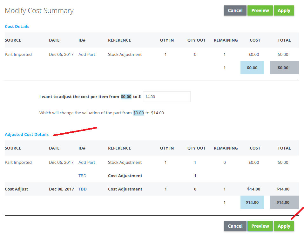
Task: Click Cost Adjustment reference in Cost Adjust row
Action: click(x=125, y=189)
